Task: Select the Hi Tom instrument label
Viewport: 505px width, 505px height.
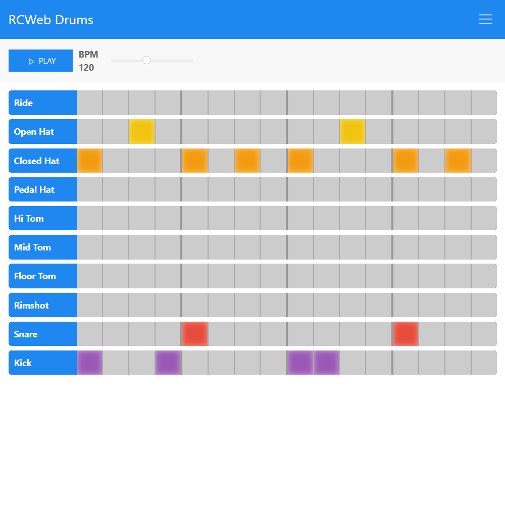Action: pyautogui.click(x=42, y=218)
